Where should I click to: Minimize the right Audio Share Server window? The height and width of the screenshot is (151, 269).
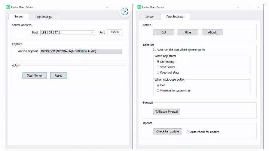click(x=237, y=7)
